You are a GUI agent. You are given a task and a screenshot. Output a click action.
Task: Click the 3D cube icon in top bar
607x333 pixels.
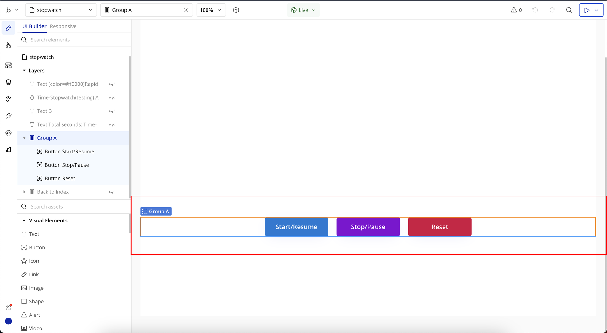236,10
